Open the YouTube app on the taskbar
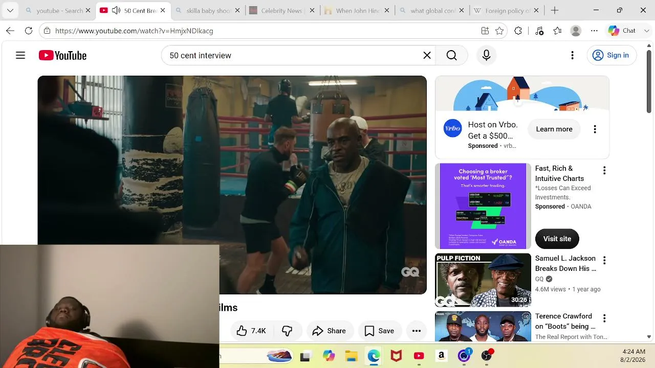Screen dimensions: 655x368 [x=419, y=356]
